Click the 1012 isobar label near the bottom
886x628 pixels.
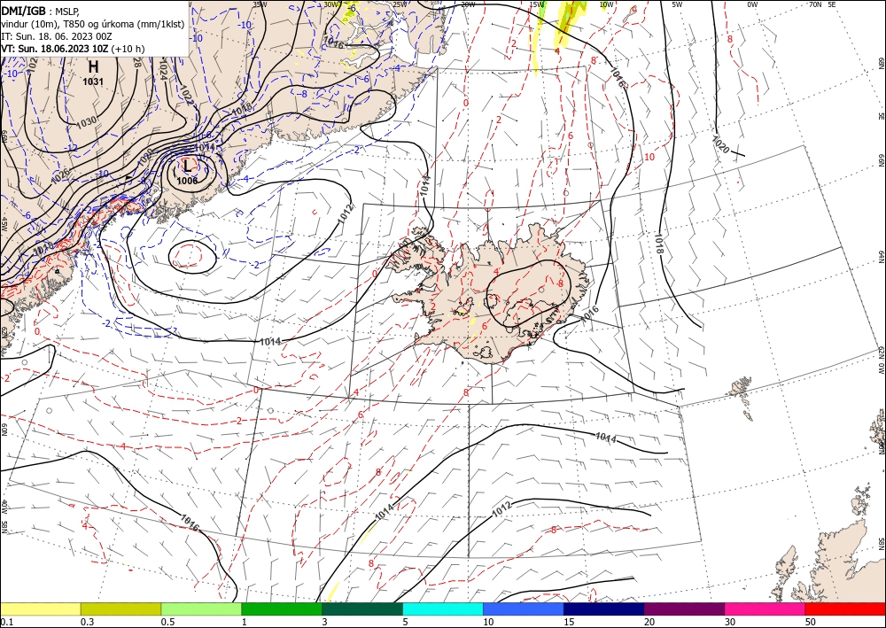tap(501, 509)
